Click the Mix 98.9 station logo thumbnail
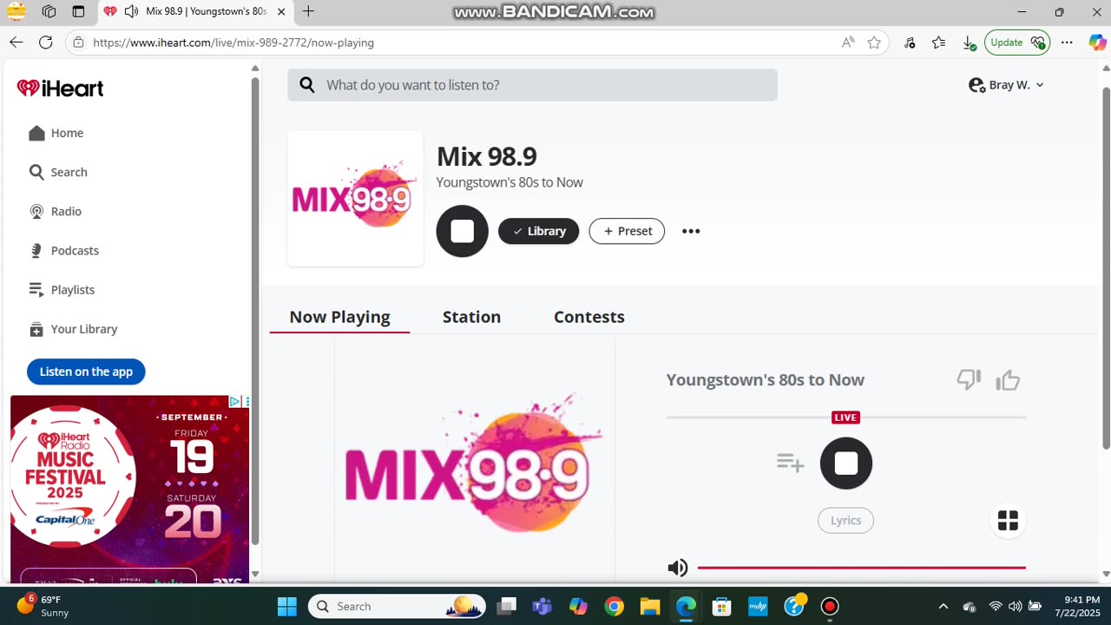The image size is (1111, 625). (x=355, y=199)
